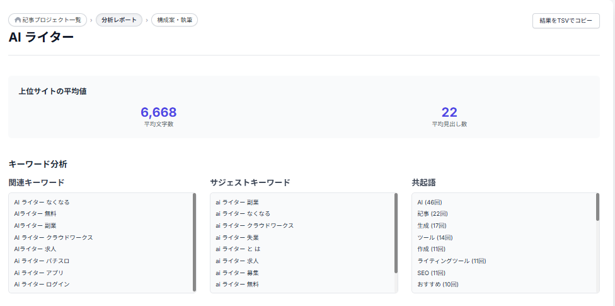This screenshot has height=306, width=615.
Task: Click the 関連キーワード list scrollbar
Action: coord(194,242)
